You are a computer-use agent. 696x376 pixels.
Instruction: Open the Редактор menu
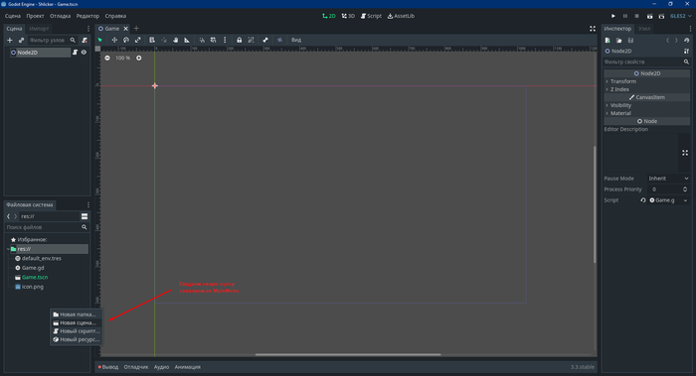click(87, 16)
